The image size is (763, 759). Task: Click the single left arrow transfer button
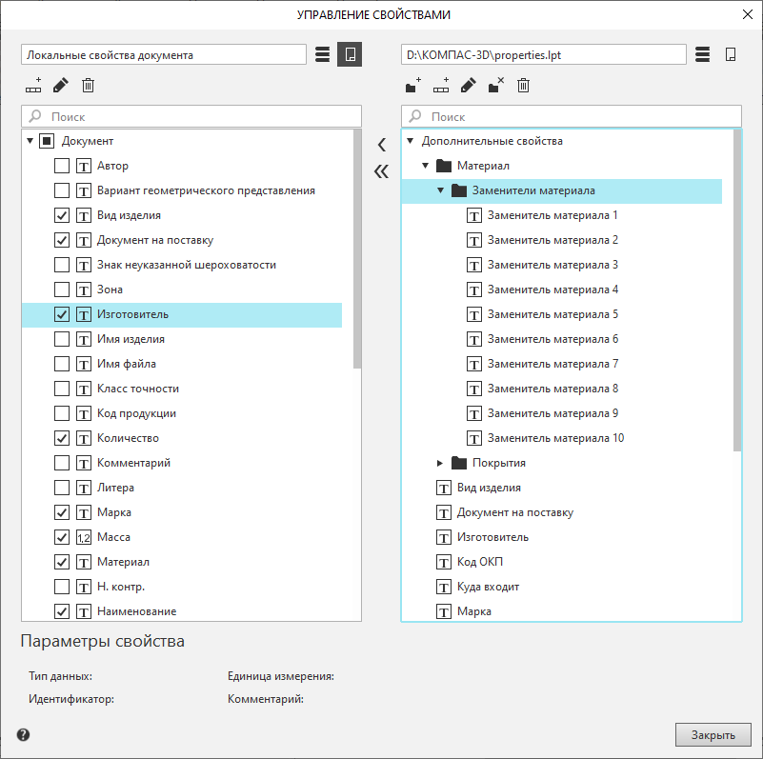381,145
